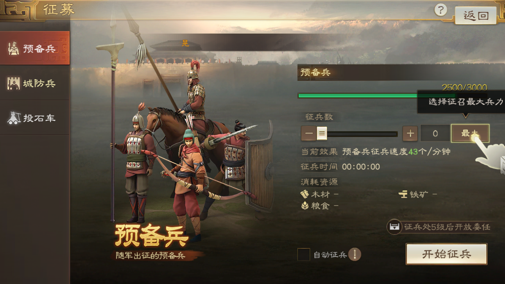Click the iron ore resource icon
Image resolution: width=505 pixels, height=284 pixels.
[403, 194]
